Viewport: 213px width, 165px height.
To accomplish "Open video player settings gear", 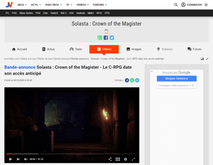I will coord(126,159).
